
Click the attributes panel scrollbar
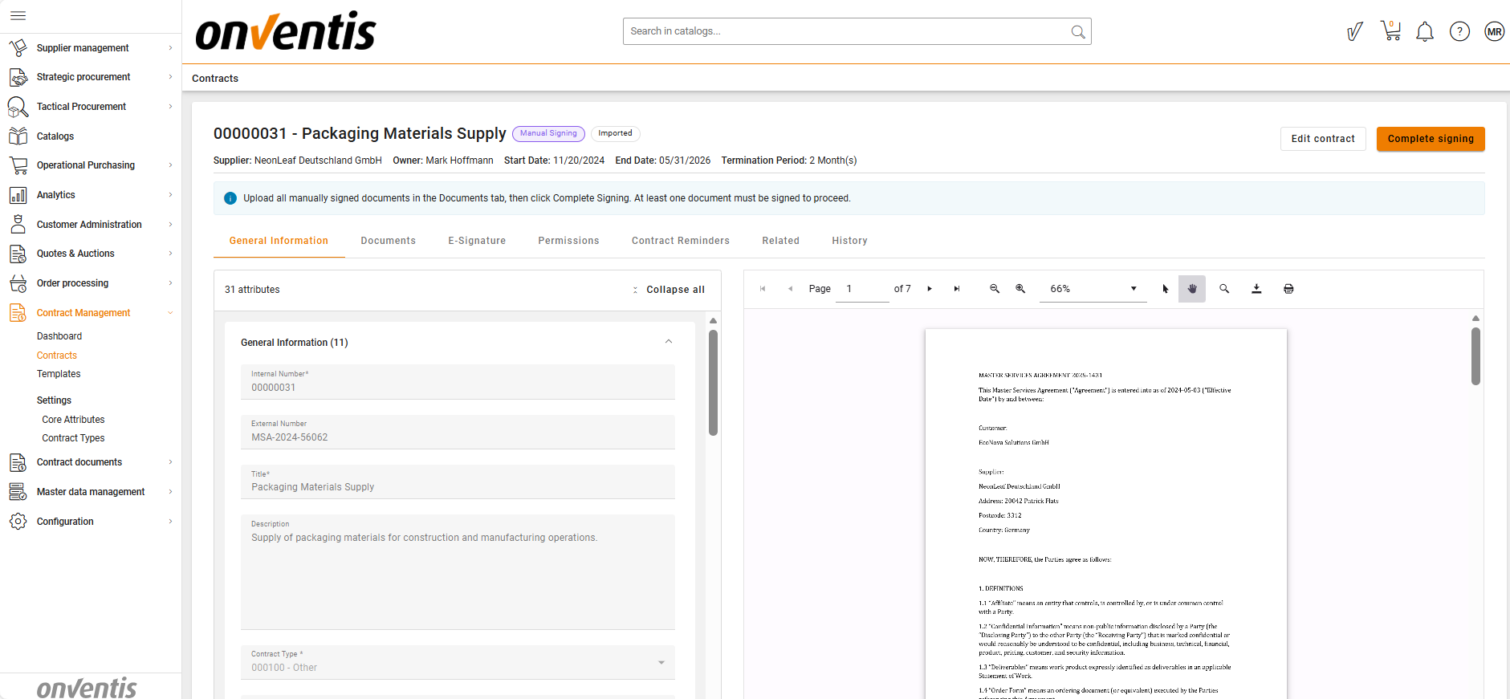[x=713, y=383]
